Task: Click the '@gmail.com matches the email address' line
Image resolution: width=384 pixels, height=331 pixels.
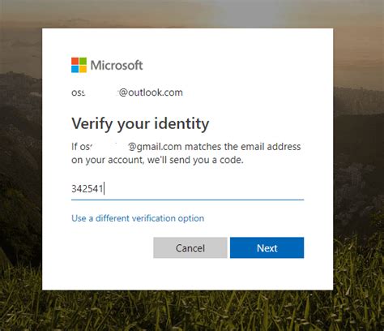Action: [215, 147]
